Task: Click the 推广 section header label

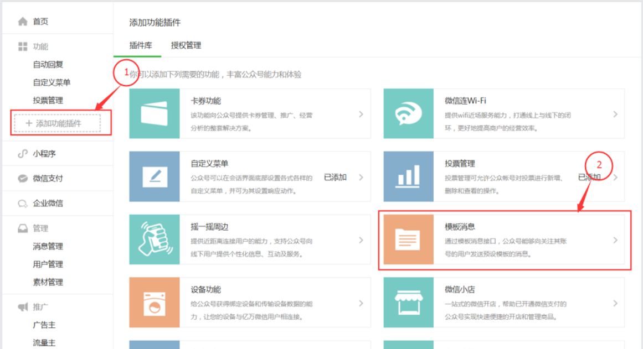Action: click(40, 307)
